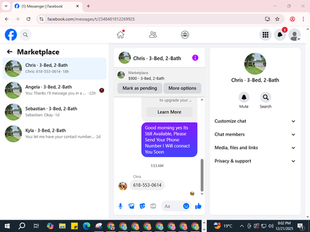Open the Facebook home logo
This screenshot has width=310, height=232.
tap(11, 35)
